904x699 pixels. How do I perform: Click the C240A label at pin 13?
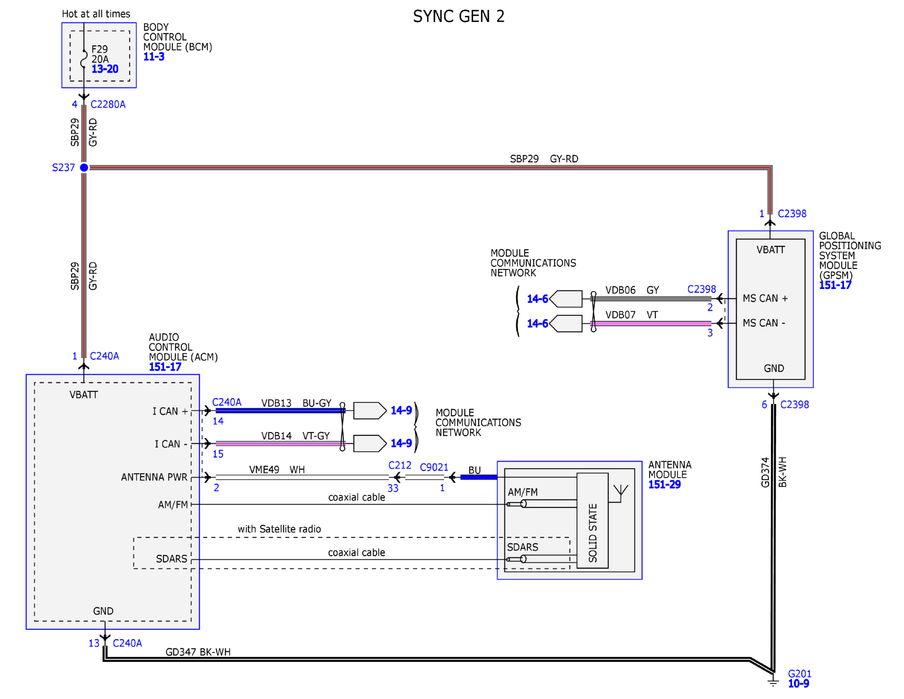127,643
